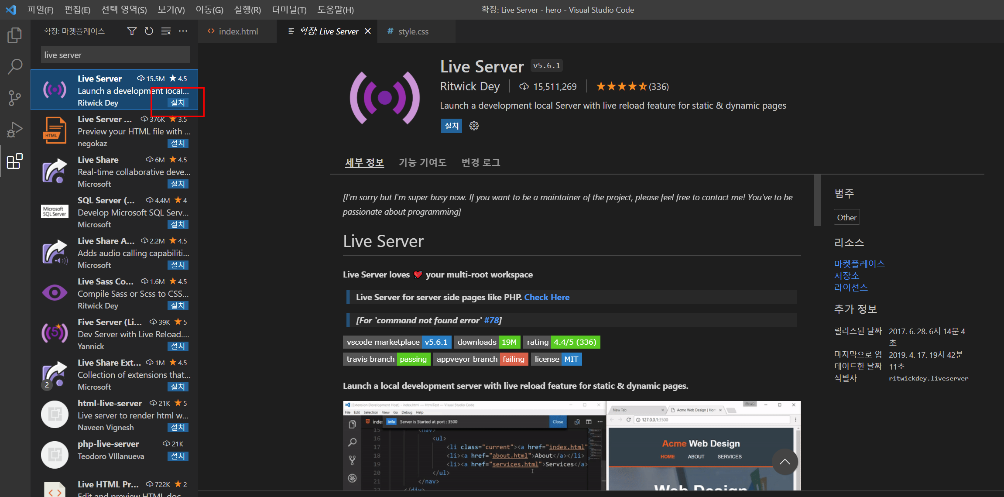Open the 터미널(T) menu
Image resolution: width=1004 pixels, height=497 pixels.
[289, 10]
